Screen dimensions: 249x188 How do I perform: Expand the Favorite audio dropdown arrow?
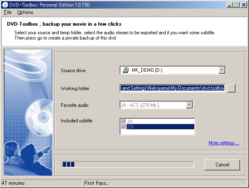[189, 105]
